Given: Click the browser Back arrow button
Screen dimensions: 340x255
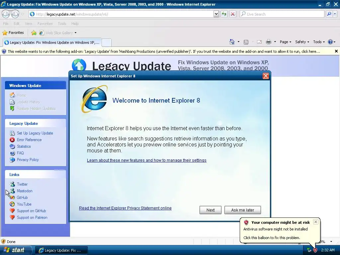Looking at the screenshot, I should click(6, 14).
